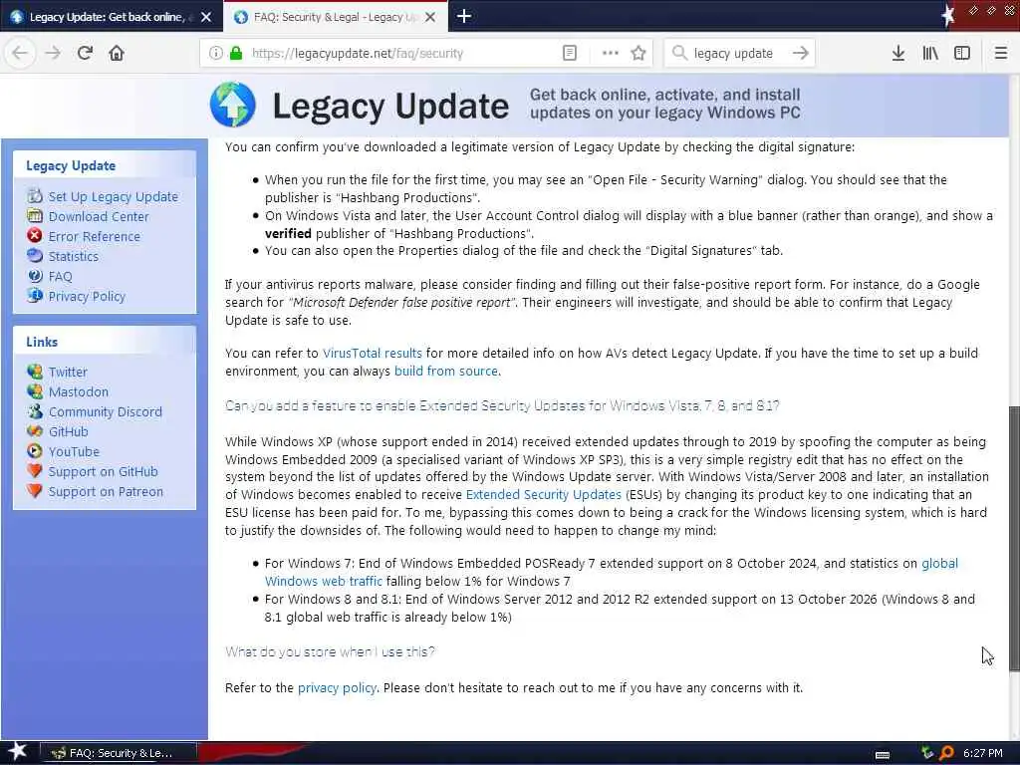Viewport: 1020px width, 765px height.
Task: Reload the current page
Action: point(85,53)
